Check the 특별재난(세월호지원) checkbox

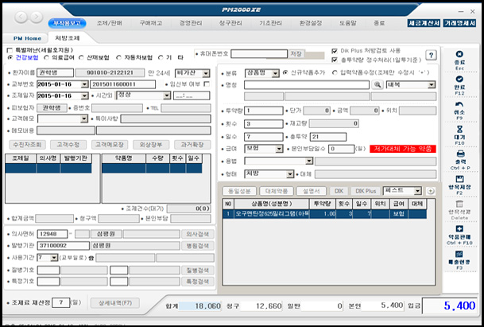click(x=10, y=50)
